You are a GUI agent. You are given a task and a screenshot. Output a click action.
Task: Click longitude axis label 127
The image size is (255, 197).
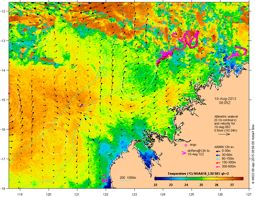(x=249, y=194)
